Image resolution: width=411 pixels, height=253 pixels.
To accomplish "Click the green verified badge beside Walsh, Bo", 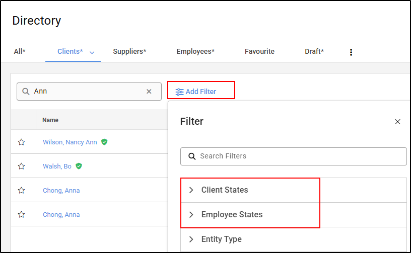I will point(79,166).
